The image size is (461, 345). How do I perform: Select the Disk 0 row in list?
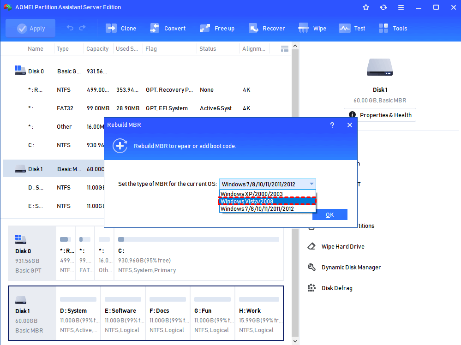coord(146,71)
